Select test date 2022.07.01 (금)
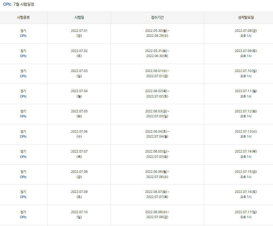Screen dimensions: 273x226 click(x=79, y=33)
